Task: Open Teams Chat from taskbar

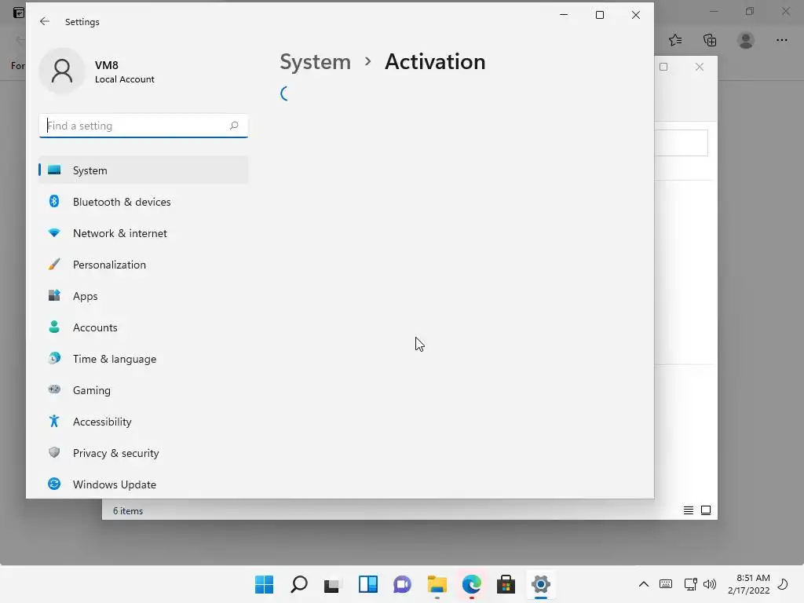Action: [x=403, y=584]
